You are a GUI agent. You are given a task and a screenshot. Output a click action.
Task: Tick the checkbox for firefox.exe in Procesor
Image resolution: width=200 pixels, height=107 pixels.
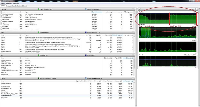[1, 27]
